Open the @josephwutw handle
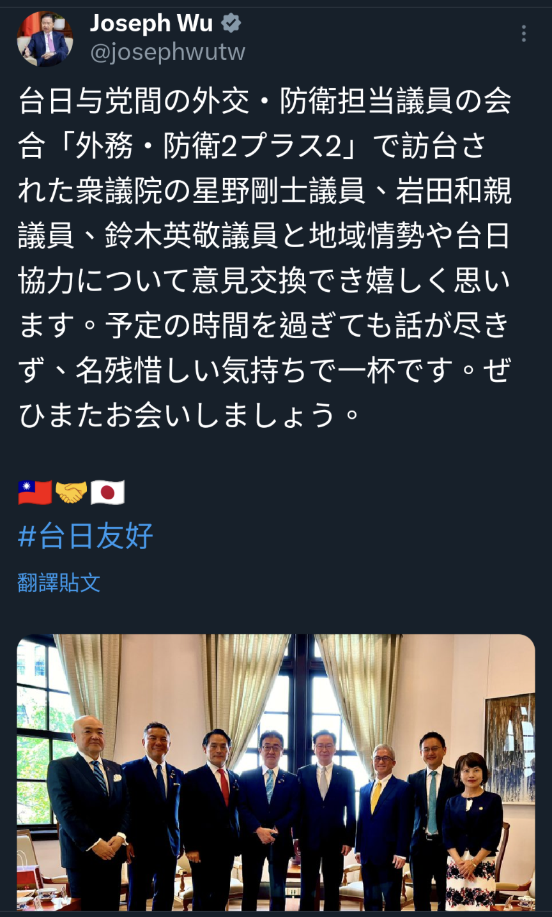 (x=167, y=52)
